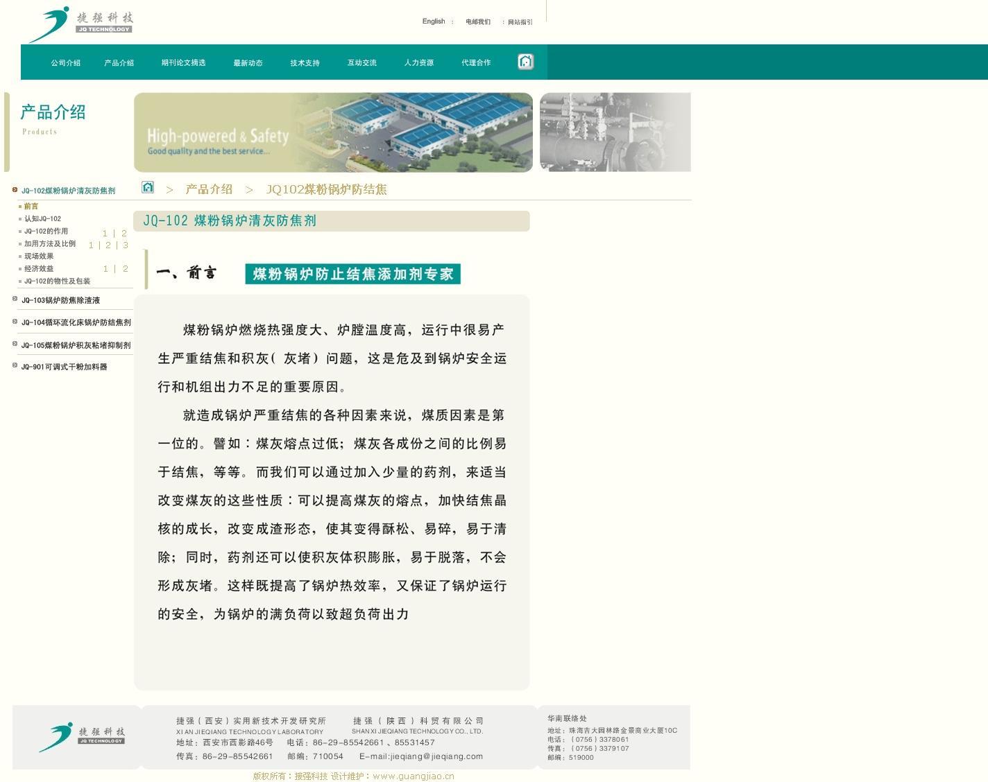
Task: Click the bullet icon beside JQ-901可调式干粉加料器
Action: pos(15,365)
